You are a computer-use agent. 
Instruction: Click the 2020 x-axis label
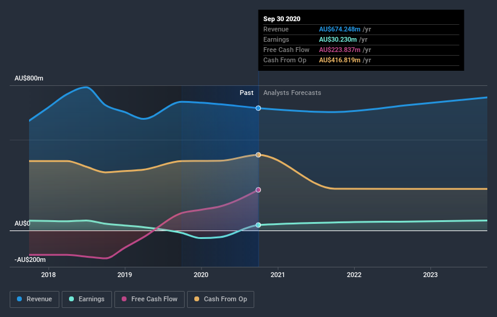pos(201,275)
